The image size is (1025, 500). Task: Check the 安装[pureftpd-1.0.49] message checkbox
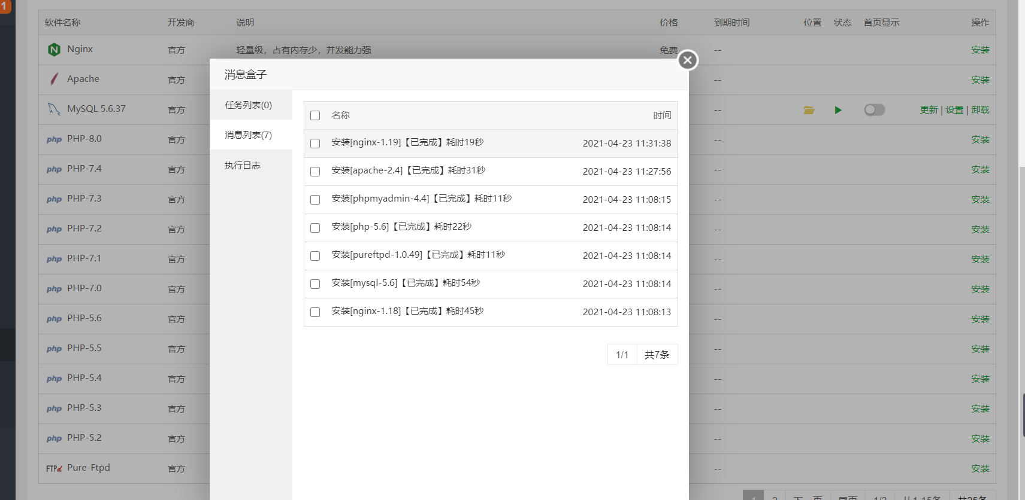pos(315,256)
